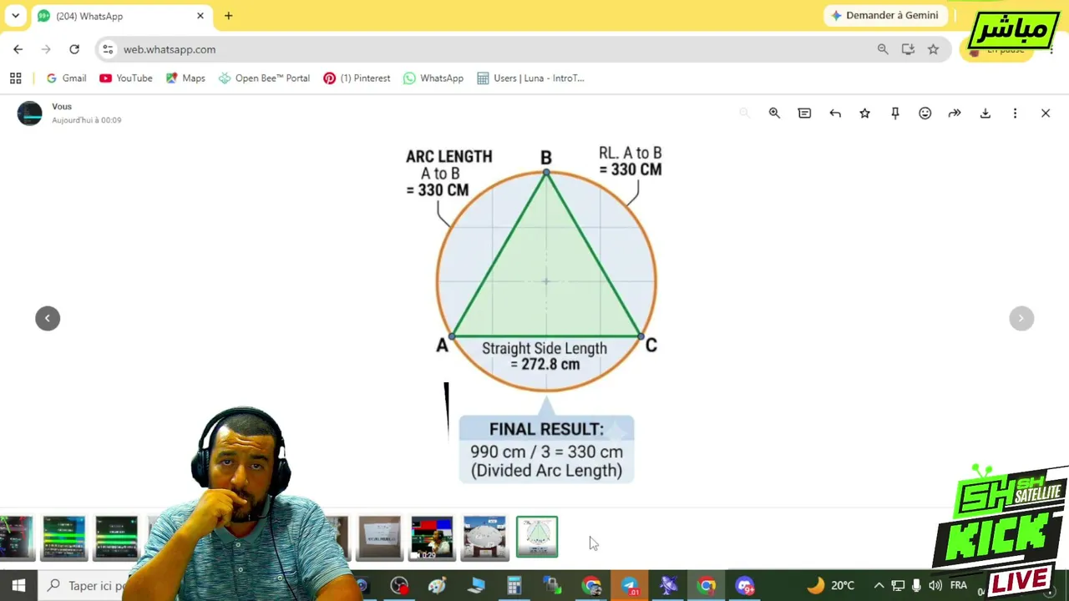Click Demander à Gemini button
Viewport: 1069px width, 601px height.
884,15
